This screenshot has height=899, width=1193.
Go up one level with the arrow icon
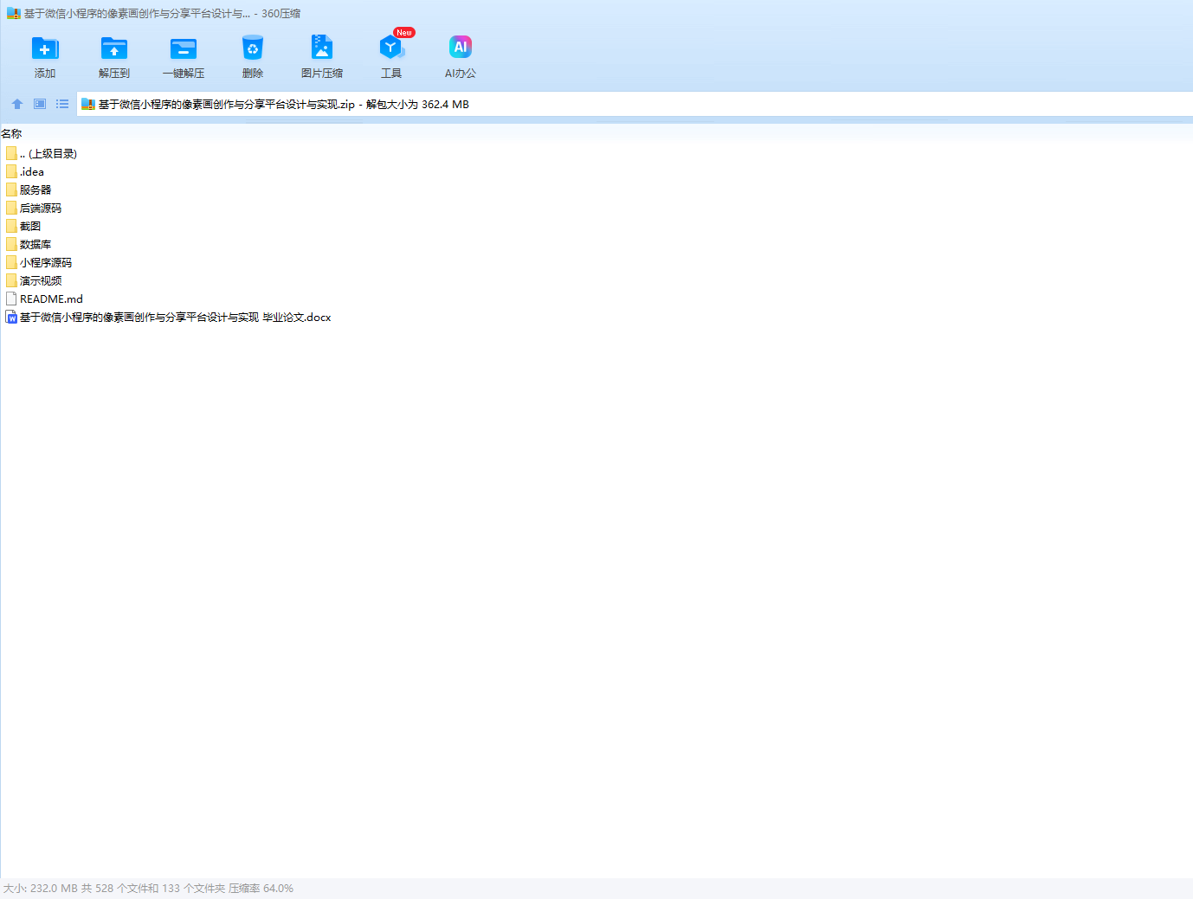pyautogui.click(x=17, y=104)
